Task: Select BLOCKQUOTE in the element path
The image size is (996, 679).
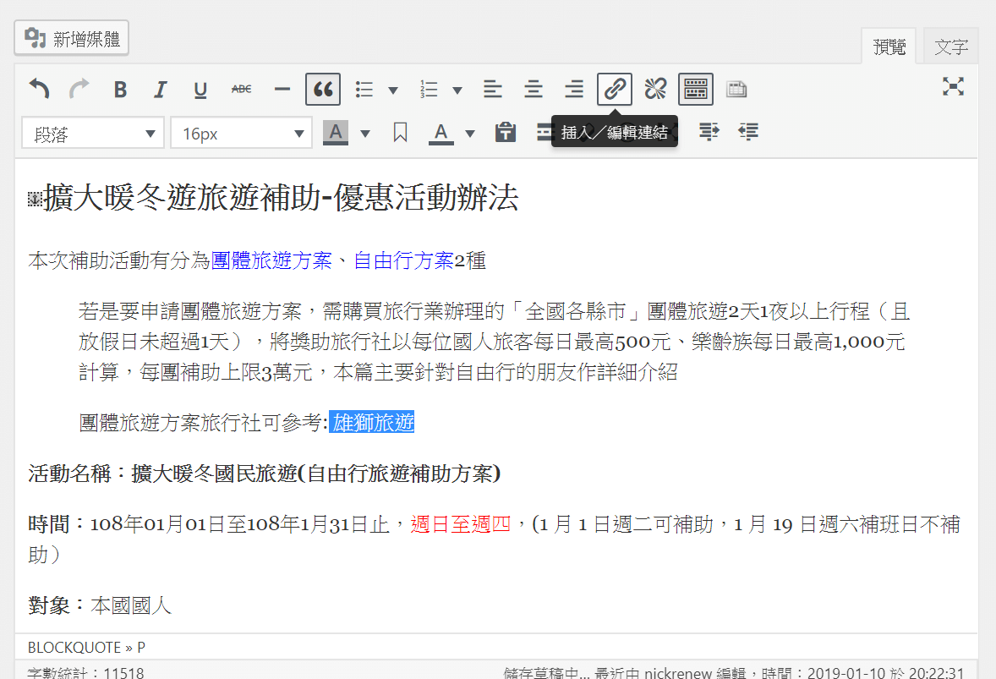Action: click(x=74, y=647)
